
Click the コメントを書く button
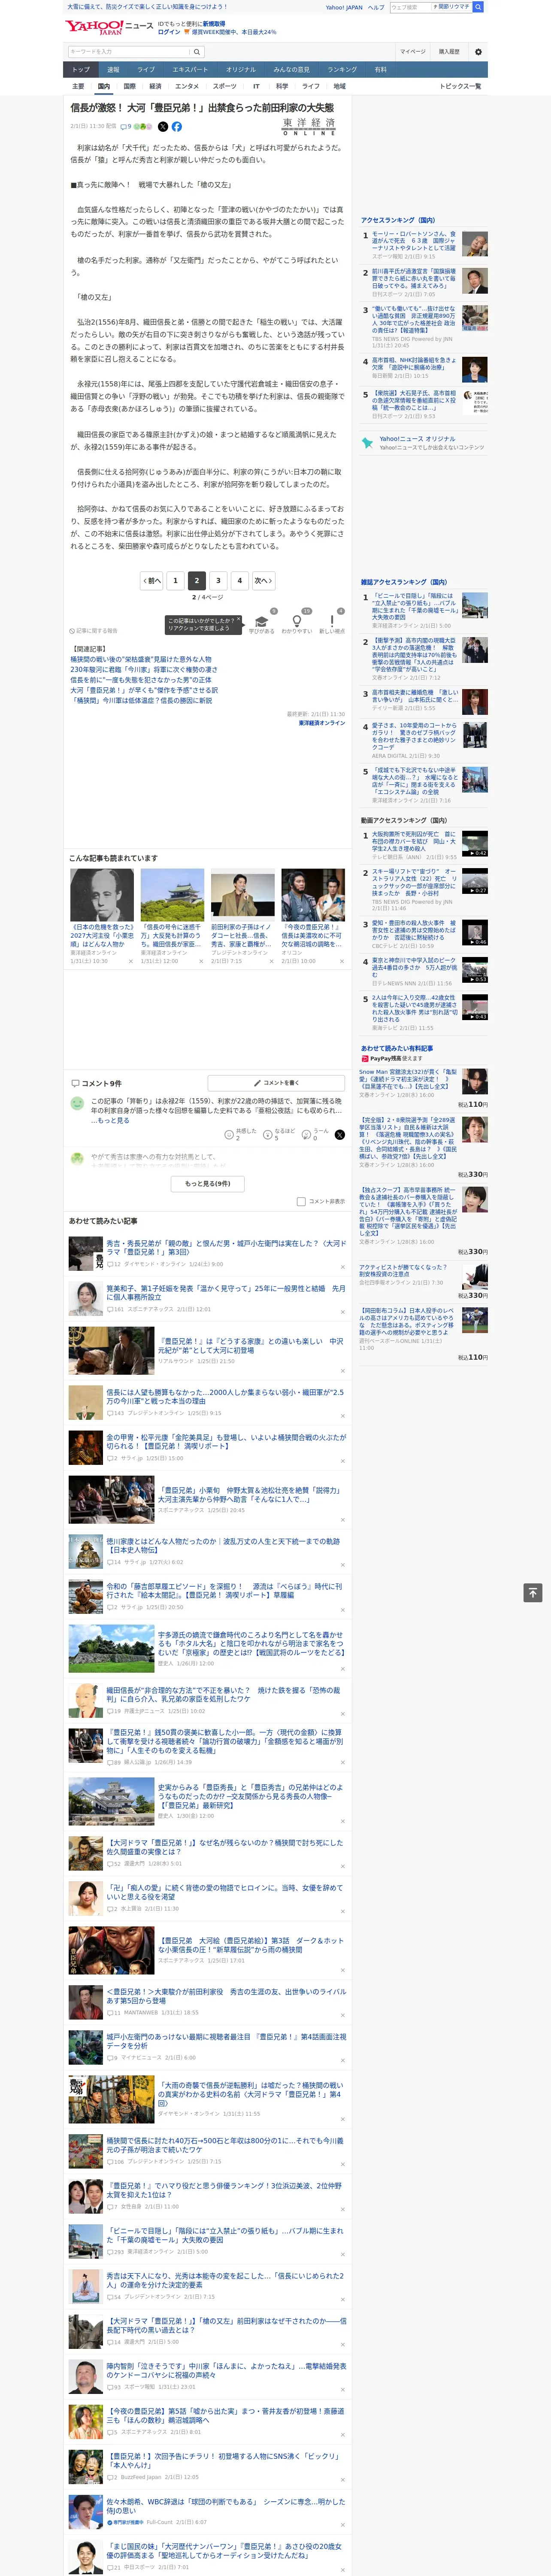point(276,1083)
